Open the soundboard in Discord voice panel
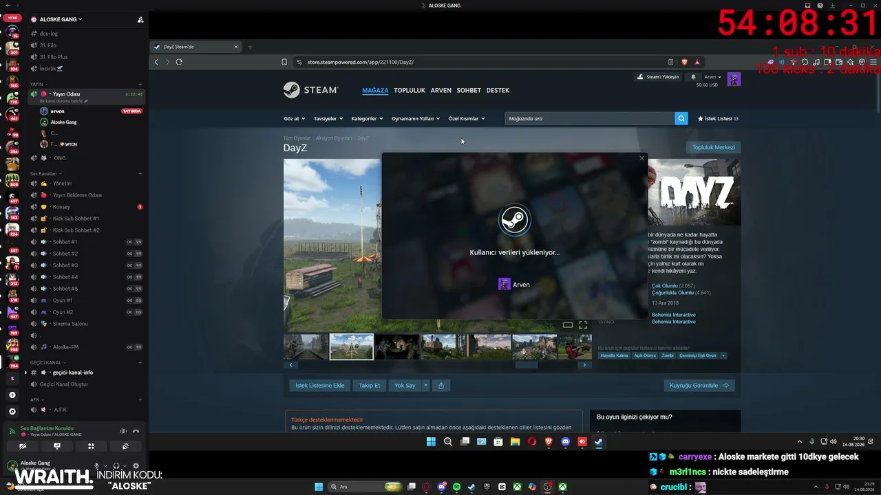Viewport: 881px width, 495px height. click(125, 446)
